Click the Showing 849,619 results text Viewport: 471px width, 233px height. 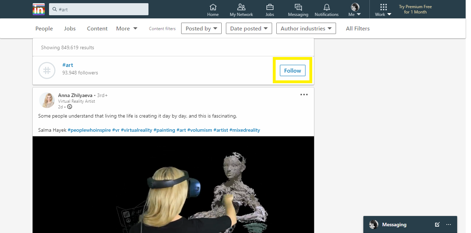coord(67,47)
